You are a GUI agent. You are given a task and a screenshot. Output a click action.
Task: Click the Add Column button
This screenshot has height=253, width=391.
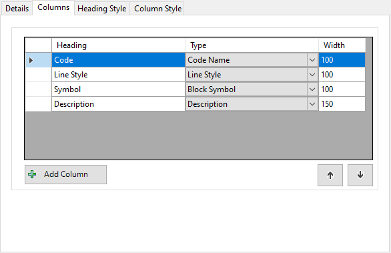[65, 174]
